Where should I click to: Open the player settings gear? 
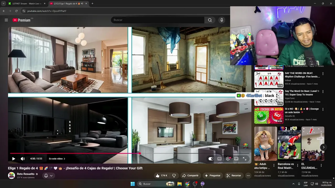pos(228,159)
